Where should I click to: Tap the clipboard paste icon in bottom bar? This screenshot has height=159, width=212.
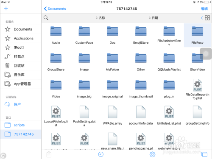(49, 154)
